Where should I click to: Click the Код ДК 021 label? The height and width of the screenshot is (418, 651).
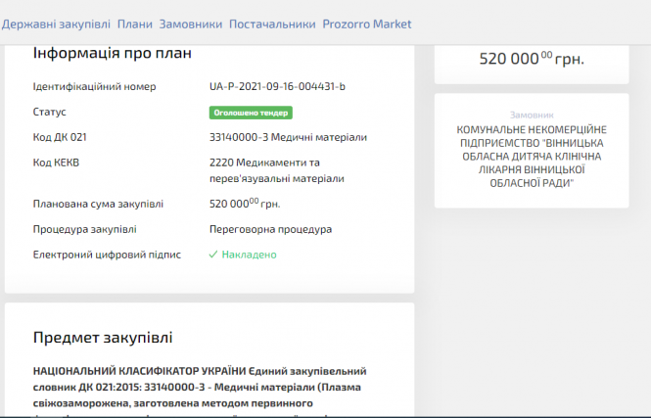pyautogui.click(x=60, y=137)
